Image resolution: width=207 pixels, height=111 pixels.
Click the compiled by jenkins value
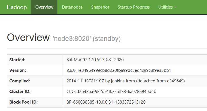[x=125, y=81]
